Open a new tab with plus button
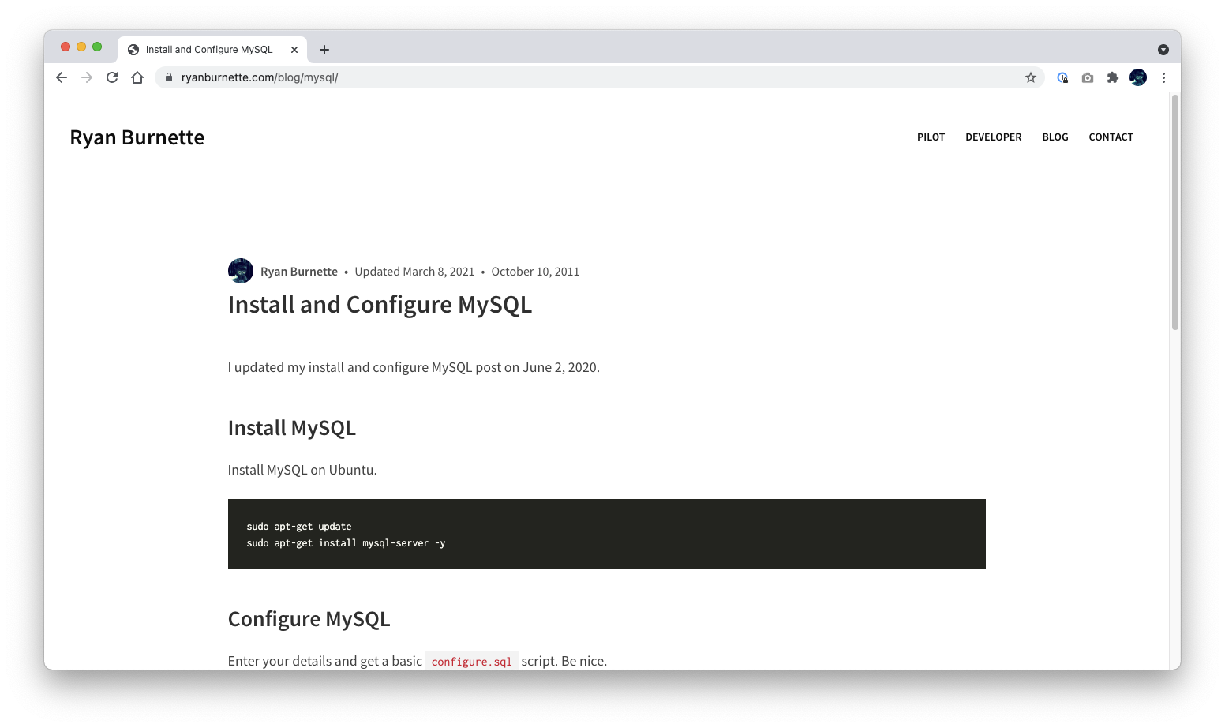 (324, 50)
